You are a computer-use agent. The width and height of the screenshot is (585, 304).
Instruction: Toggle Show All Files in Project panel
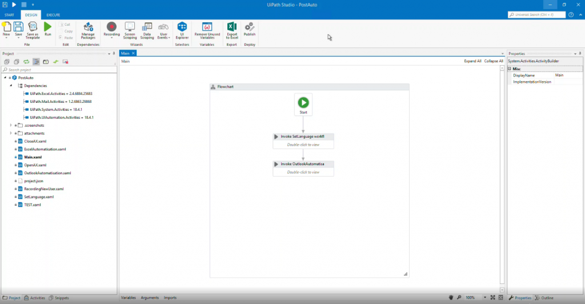point(36,62)
